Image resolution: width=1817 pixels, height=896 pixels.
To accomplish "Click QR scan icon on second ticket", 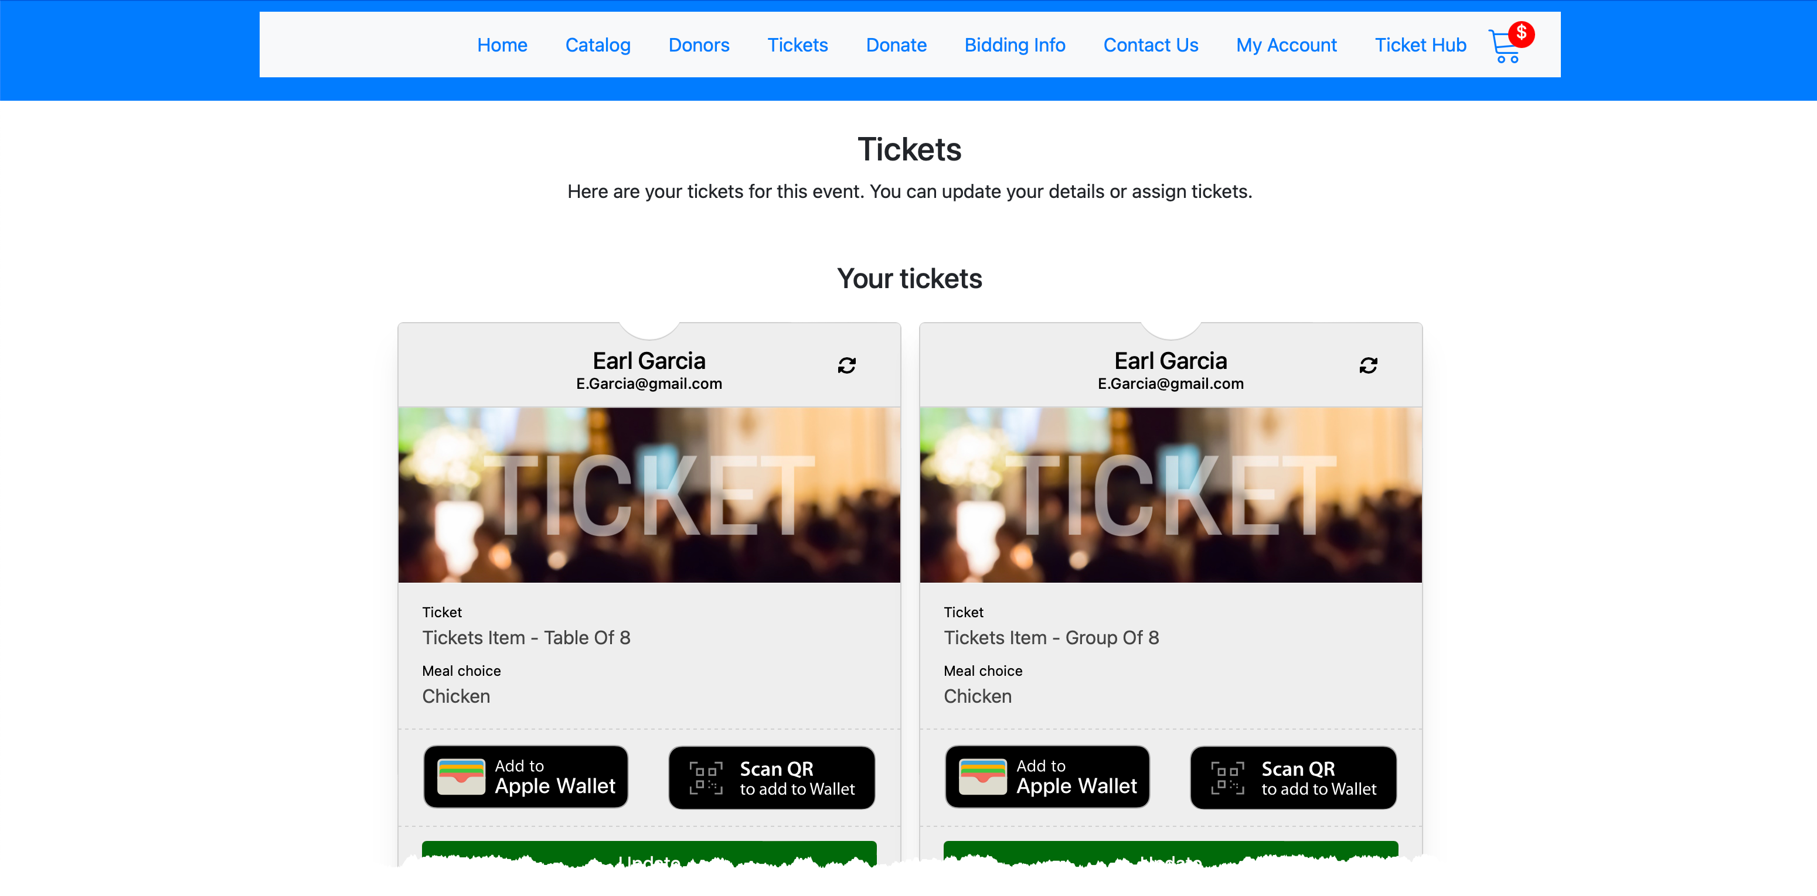I will click(x=1227, y=778).
